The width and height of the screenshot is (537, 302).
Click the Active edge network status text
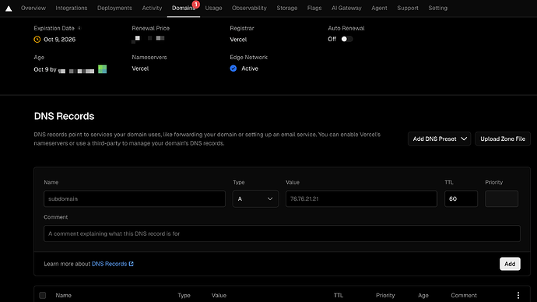tap(250, 68)
